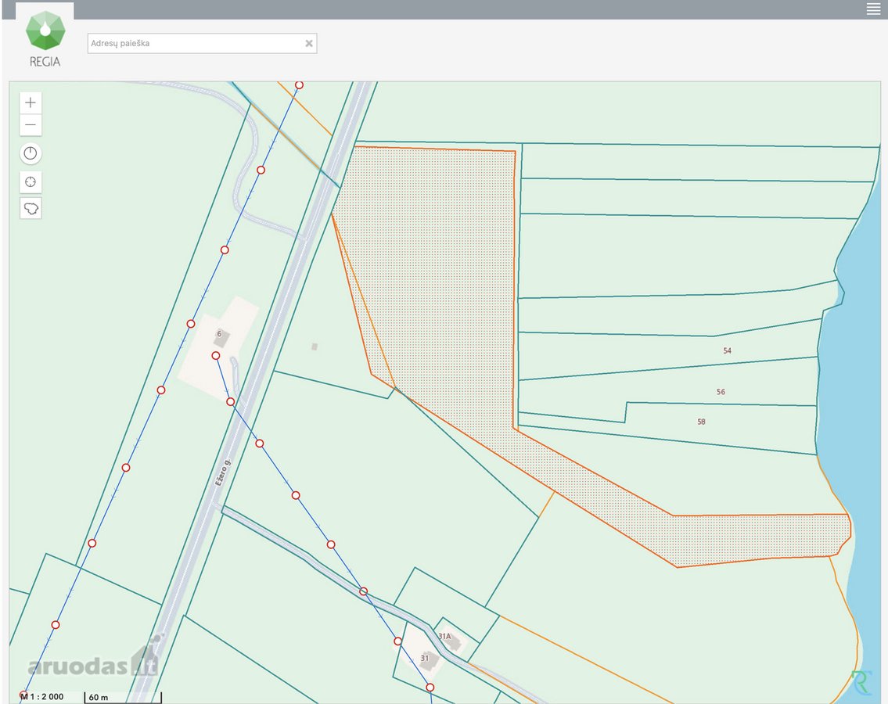Image resolution: width=888 pixels, height=704 pixels.
Task: Focus the Adresų paieška search box
Action: coord(202,43)
